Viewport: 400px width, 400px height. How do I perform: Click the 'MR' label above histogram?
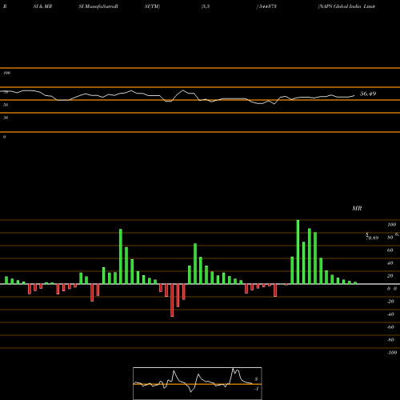point(357,208)
